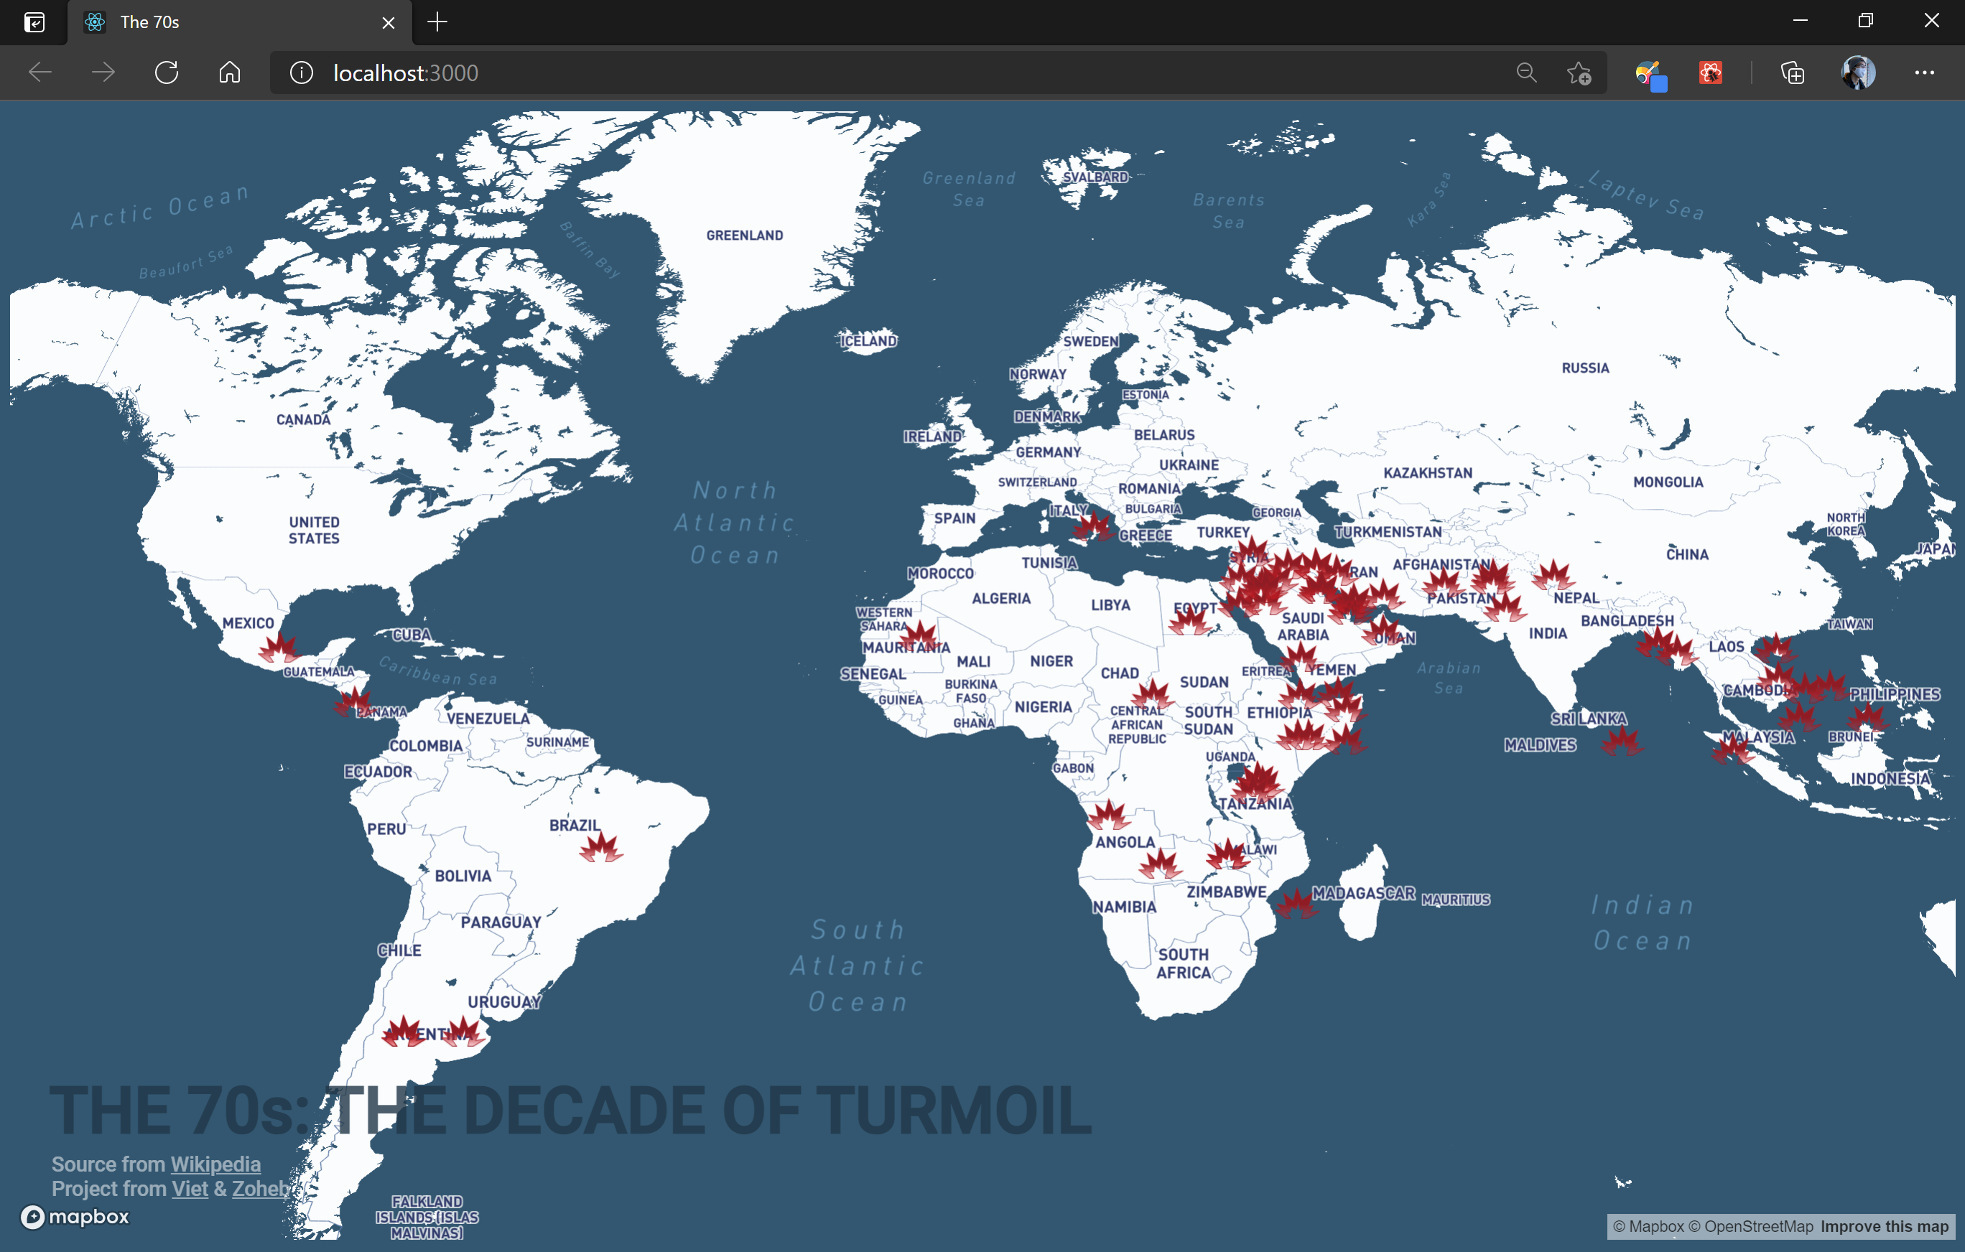Add page to favorites star icon

pos(1579,73)
